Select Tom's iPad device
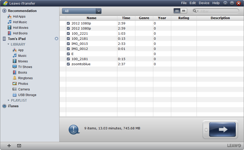The width and height of the screenshot is (244, 150). coord(17,39)
